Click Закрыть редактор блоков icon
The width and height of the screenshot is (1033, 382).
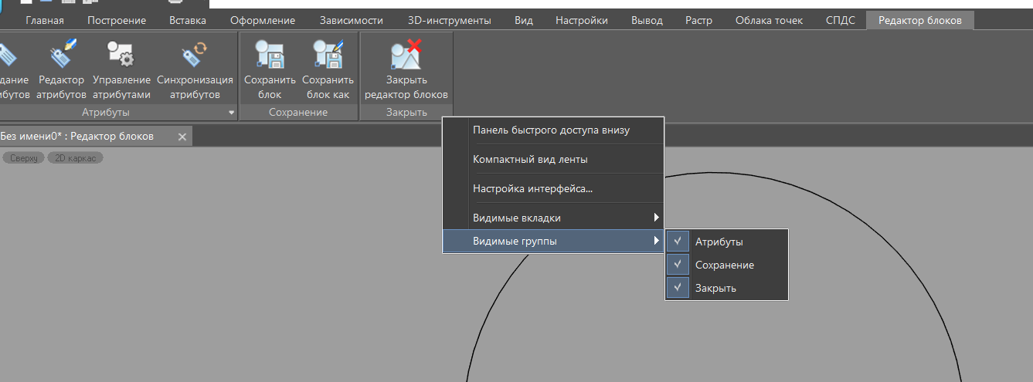point(406,56)
